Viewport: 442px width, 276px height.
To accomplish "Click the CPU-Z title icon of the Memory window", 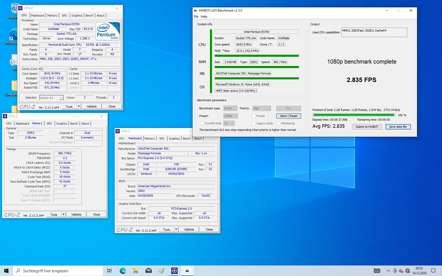I will pos(5,116).
